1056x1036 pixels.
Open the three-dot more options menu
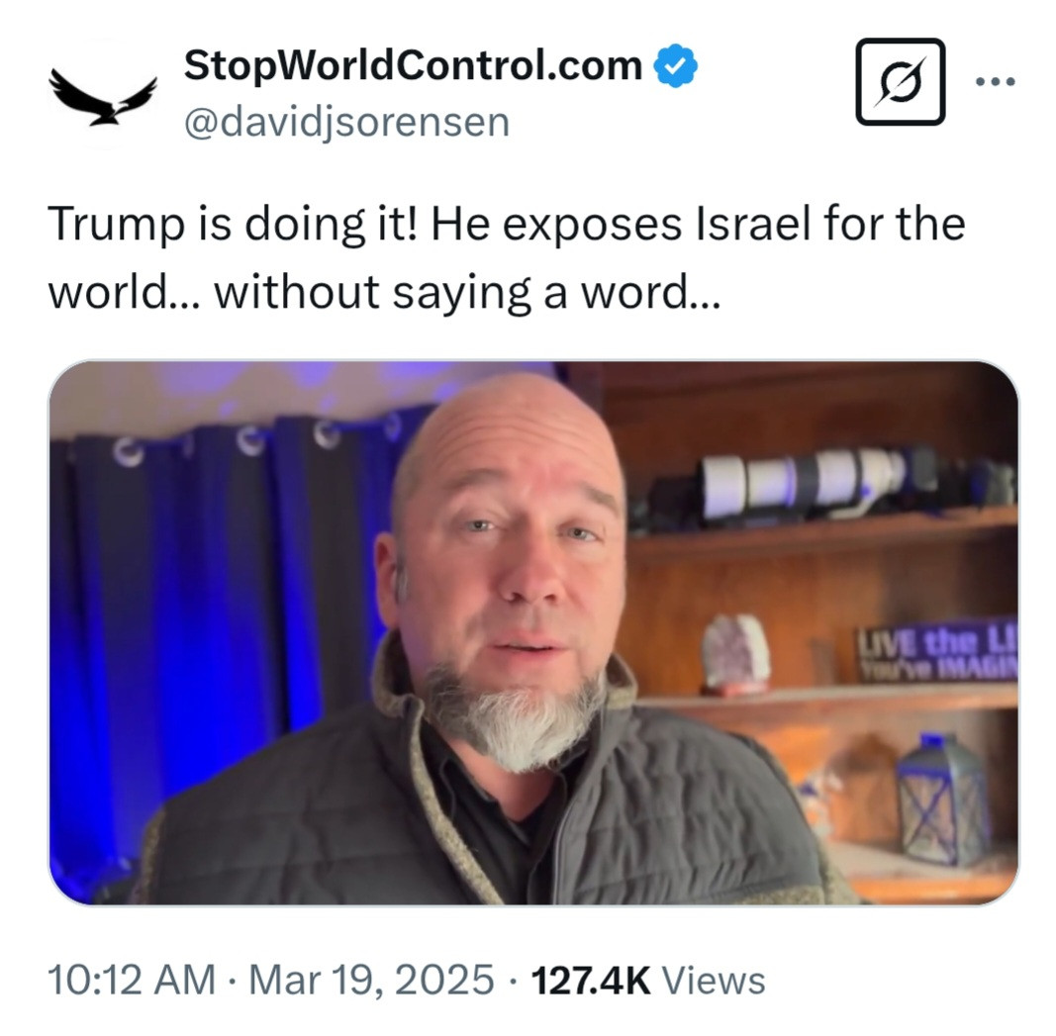tap(996, 82)
